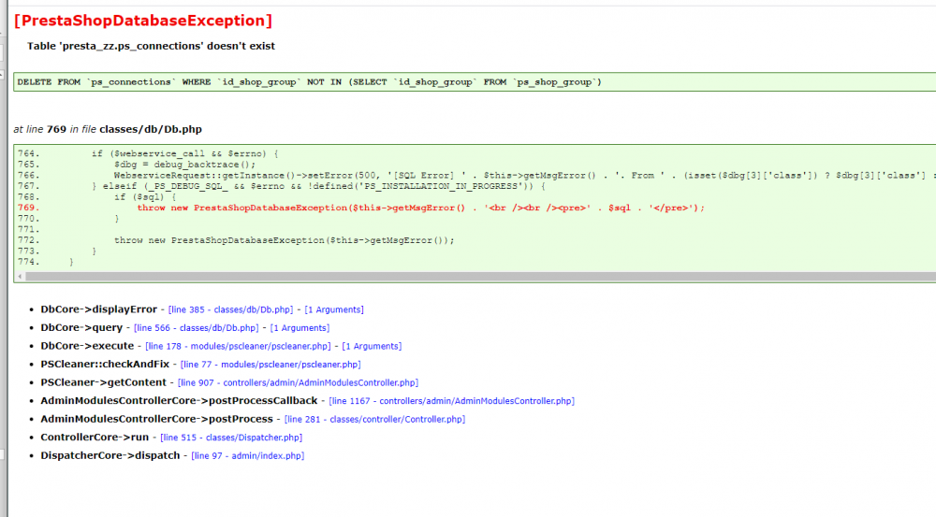This screenshot has width=936, height=517.
Task: Click code line 764 with $webservice_call condition
Action: pos(185,154)
